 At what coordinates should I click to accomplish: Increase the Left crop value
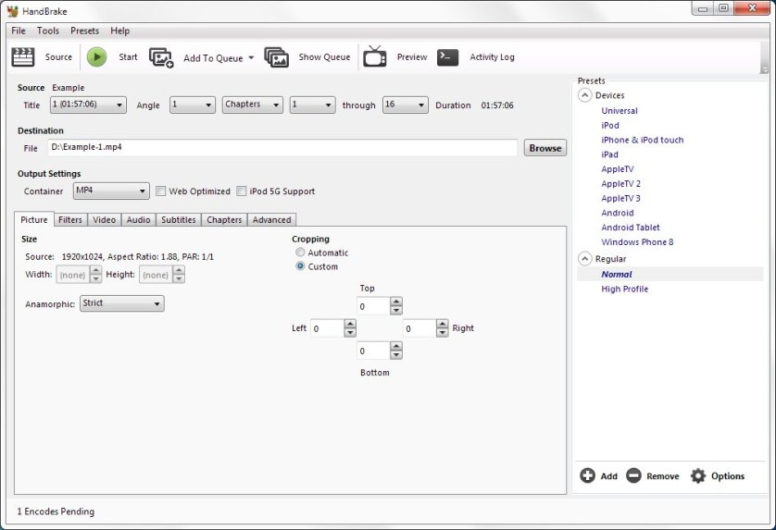click(350, 324)
